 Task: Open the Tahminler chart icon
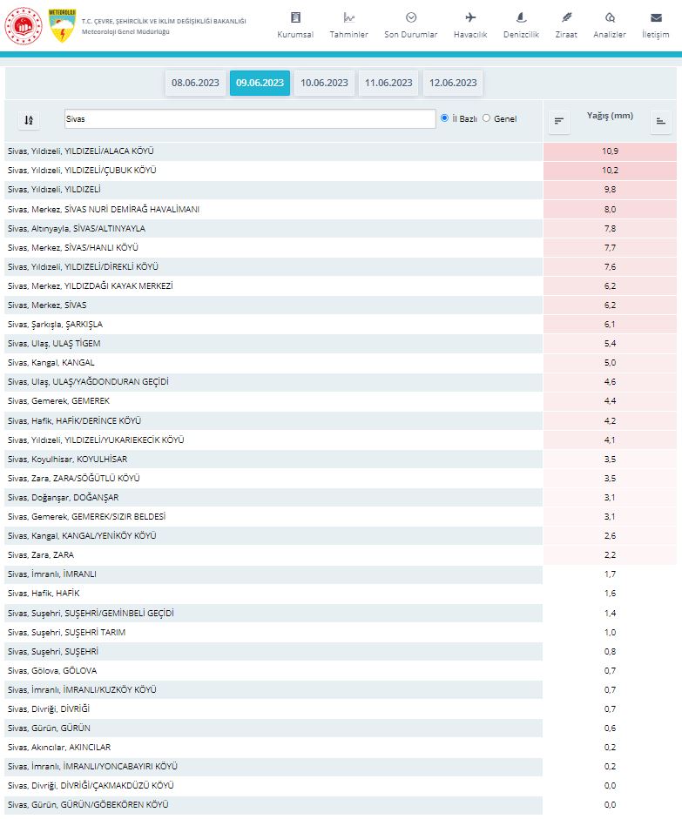point(348,17)
